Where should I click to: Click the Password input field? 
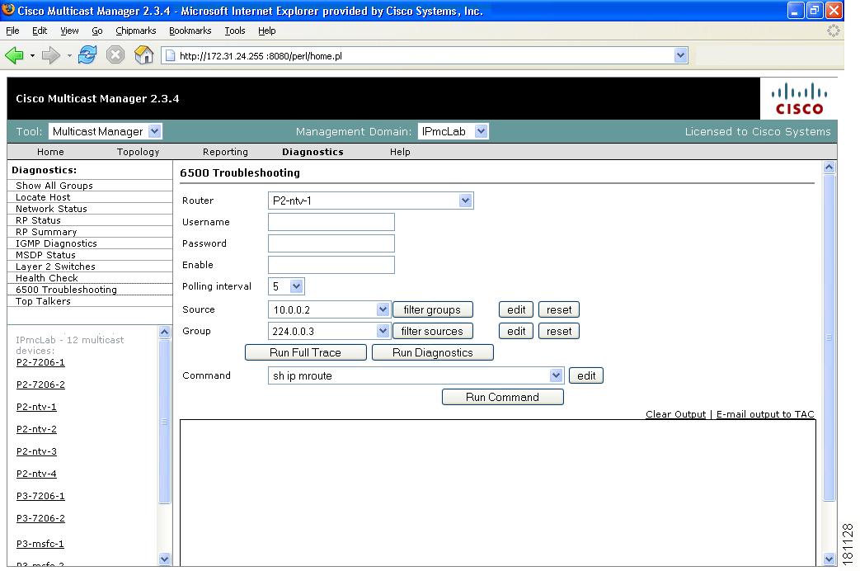tap(331, 243)
